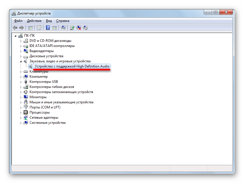Click the ПК-ПК computer root icon

point(20,36)
